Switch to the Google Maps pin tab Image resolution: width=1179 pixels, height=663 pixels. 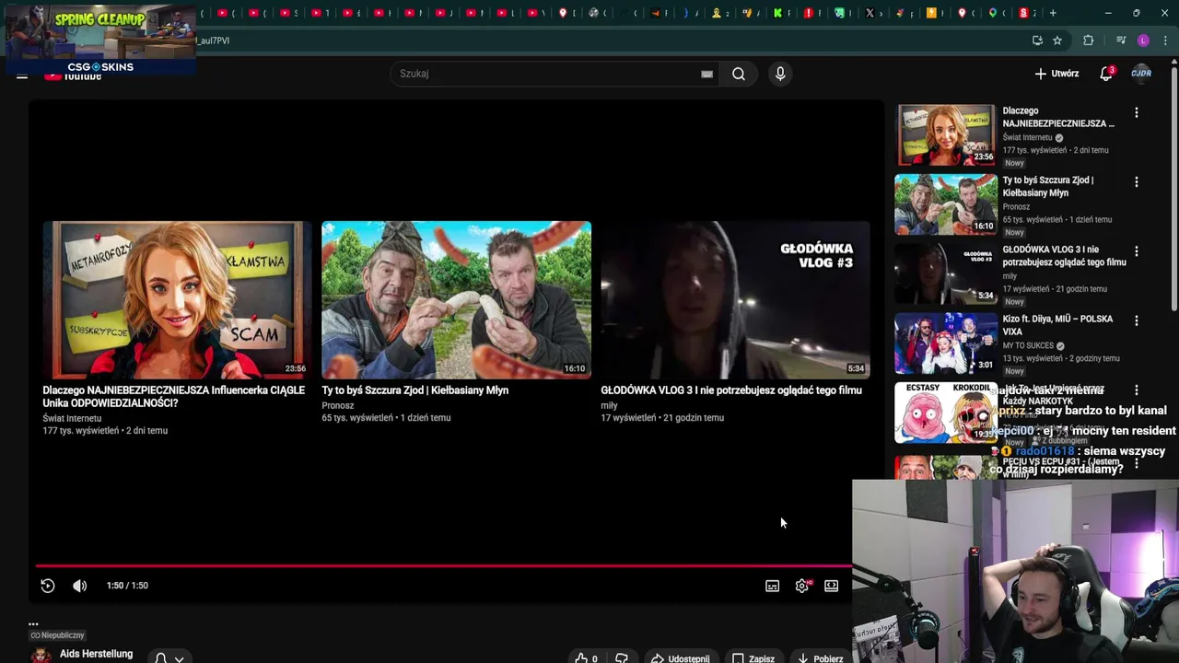tap(993, 13)
